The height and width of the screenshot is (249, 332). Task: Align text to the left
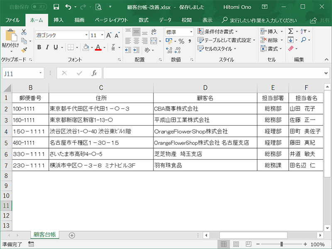(128, 41)
